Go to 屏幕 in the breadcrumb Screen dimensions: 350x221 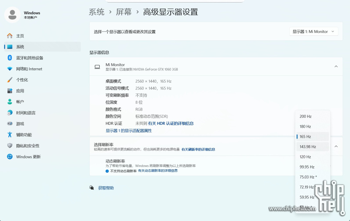124,12
